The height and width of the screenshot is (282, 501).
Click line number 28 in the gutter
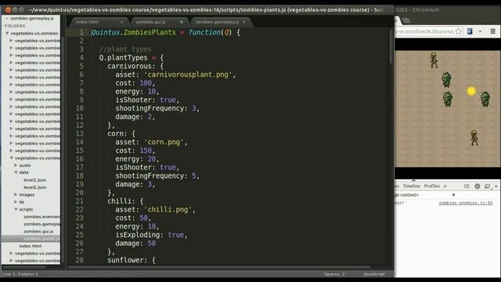click(80, 260)
